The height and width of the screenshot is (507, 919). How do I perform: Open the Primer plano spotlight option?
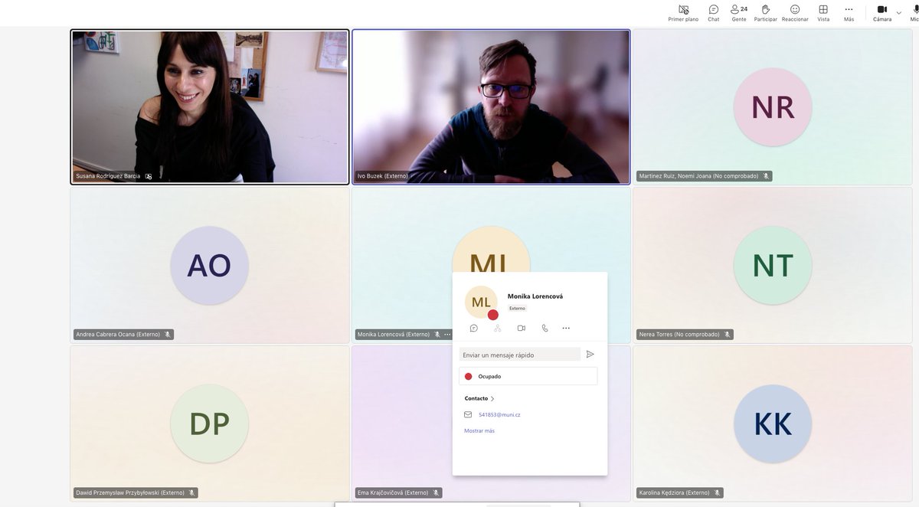tap(683, 13)
